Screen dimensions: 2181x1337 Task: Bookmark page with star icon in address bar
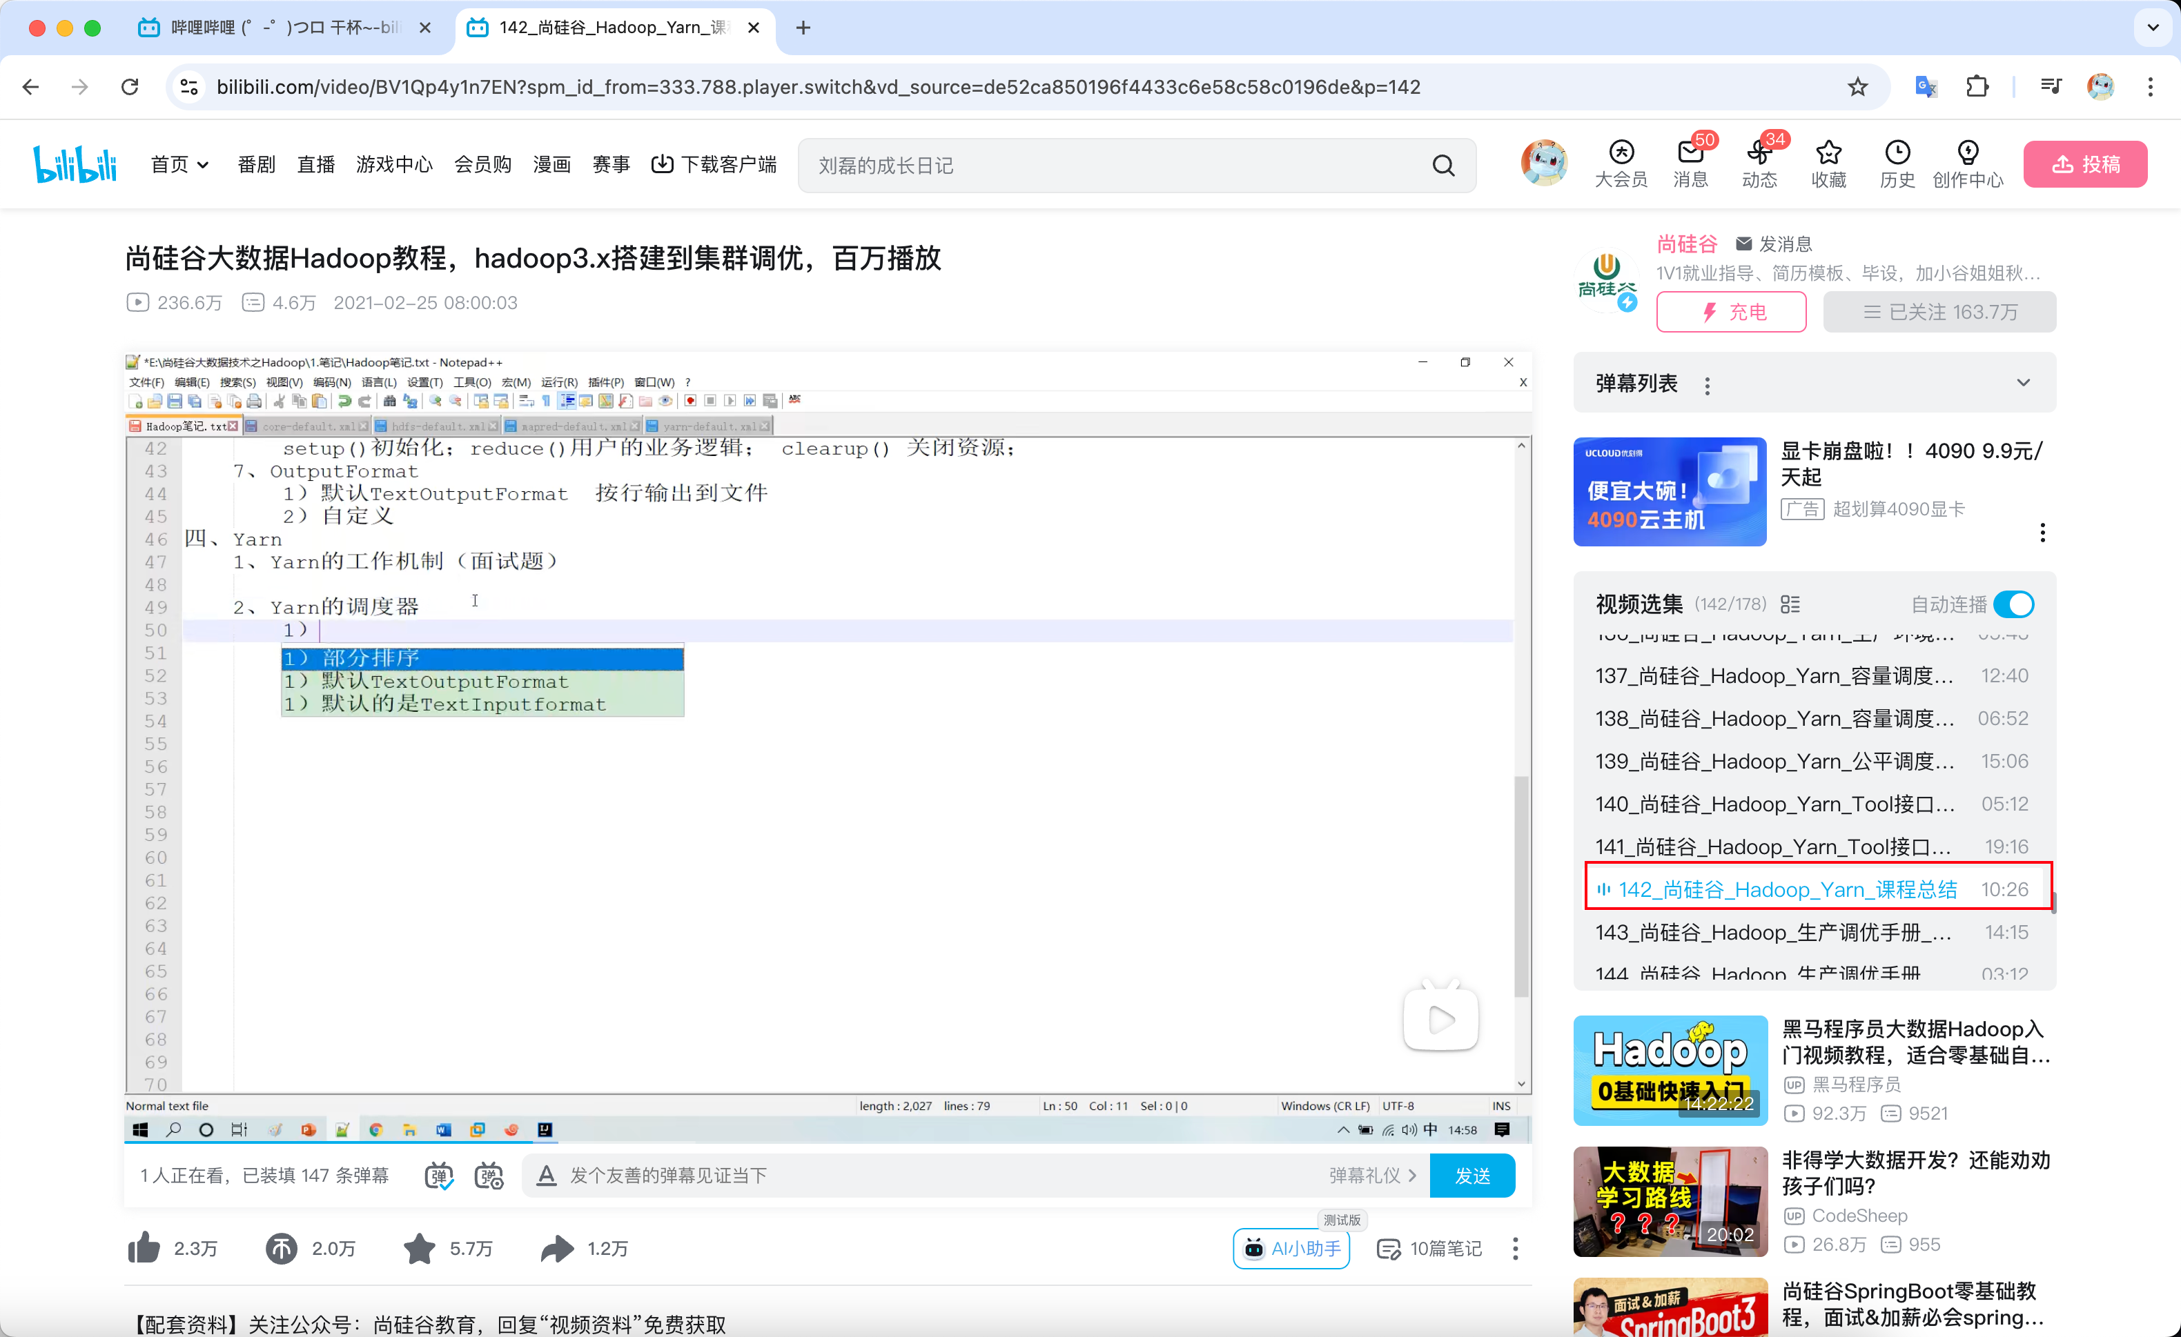1858,87
